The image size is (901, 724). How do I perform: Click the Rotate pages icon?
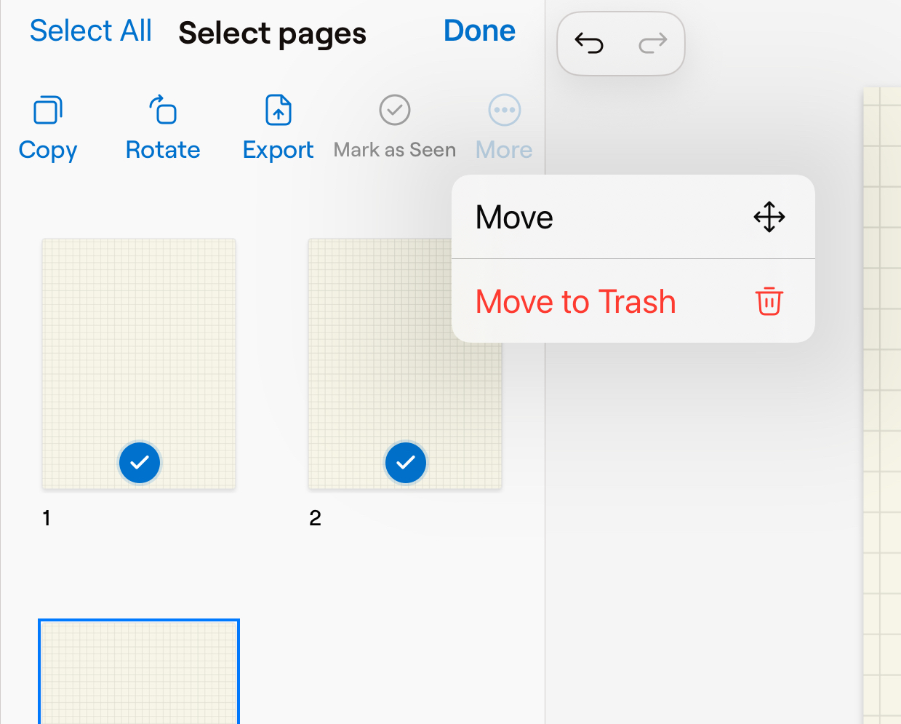[163, 111]
